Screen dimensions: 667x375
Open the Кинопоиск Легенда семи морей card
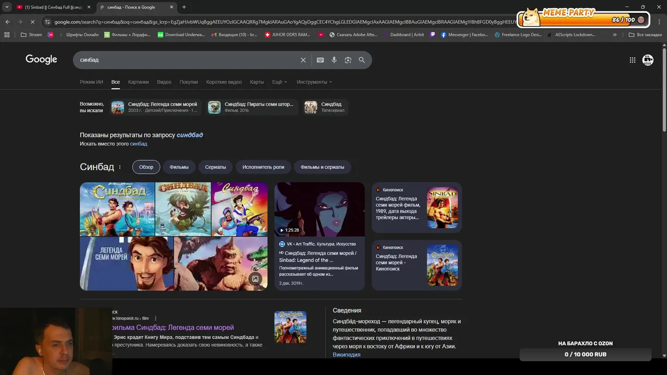(x=416, y=265)
